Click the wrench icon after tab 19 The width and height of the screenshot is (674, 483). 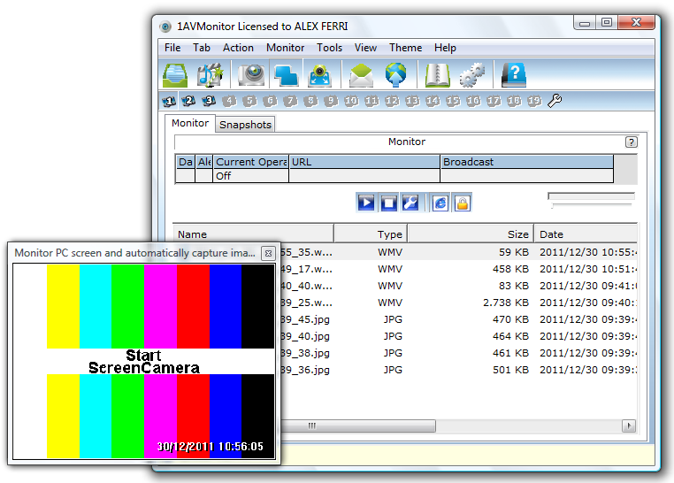coord(555,102)
